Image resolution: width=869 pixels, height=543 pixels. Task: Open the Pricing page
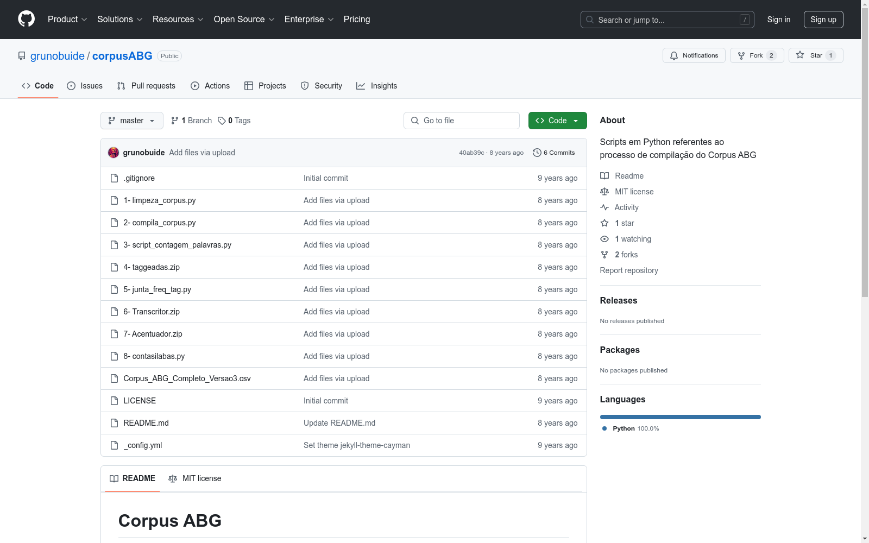point(357,19)
